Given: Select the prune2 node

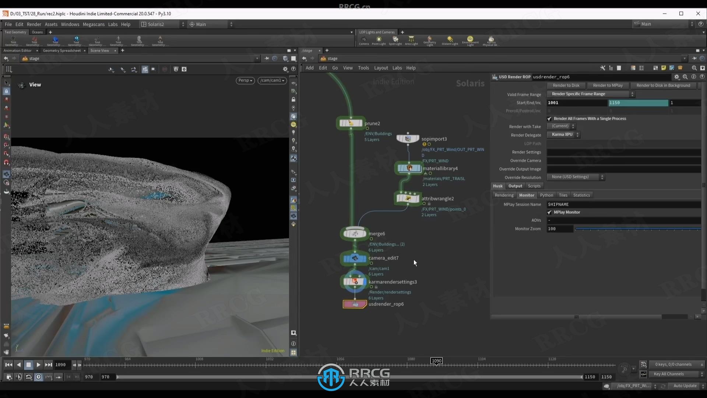Looking at the screenshot, I should coord(351,123).
